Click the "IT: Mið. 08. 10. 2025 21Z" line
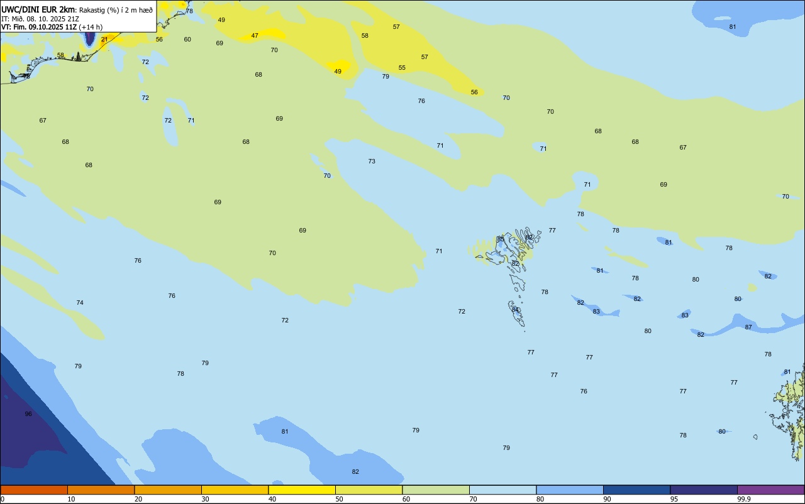805x504 pixels. (40, 19)
